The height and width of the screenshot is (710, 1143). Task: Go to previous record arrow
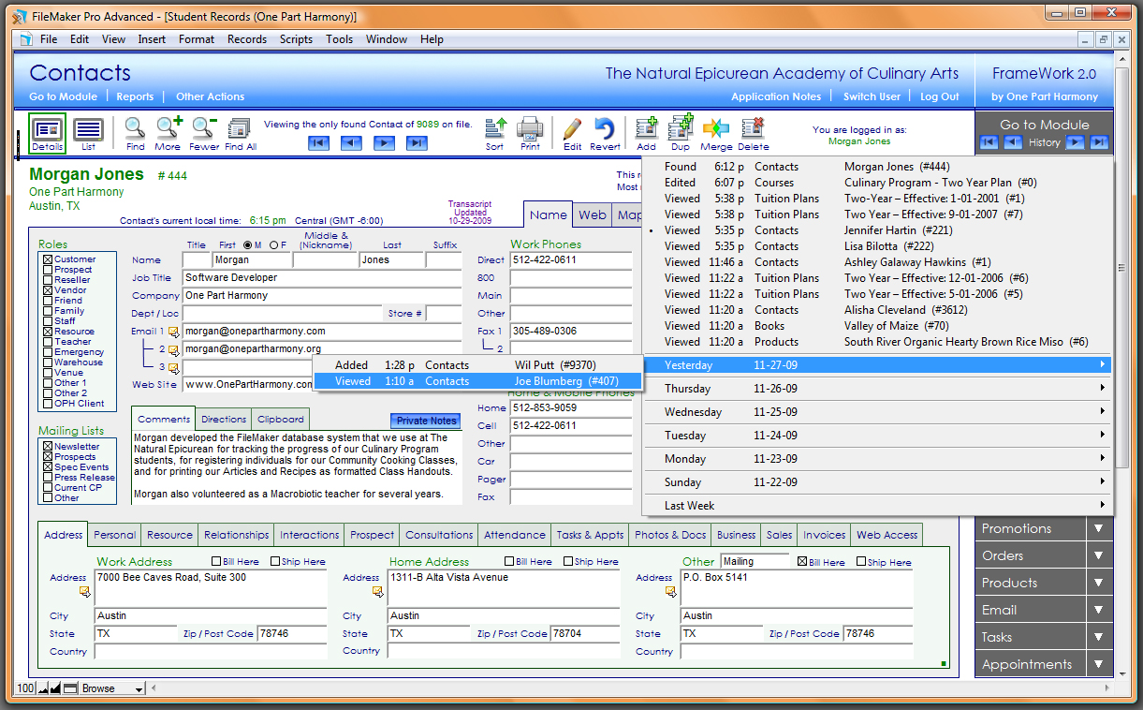coord(351,143)
